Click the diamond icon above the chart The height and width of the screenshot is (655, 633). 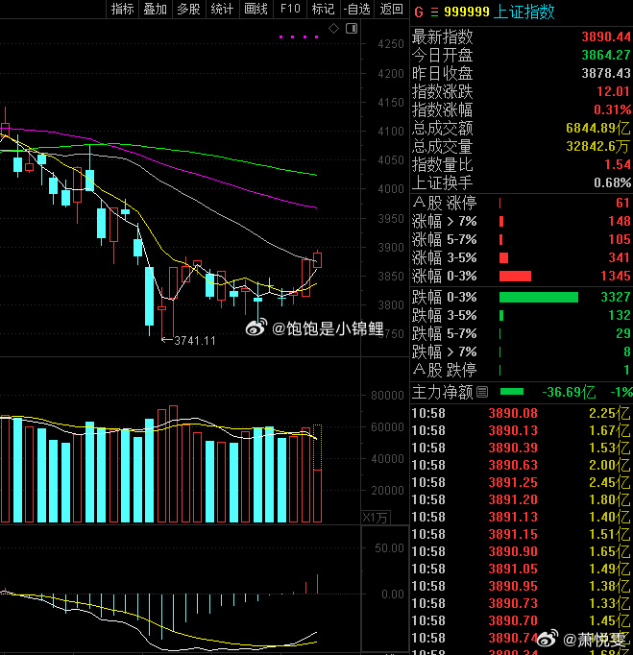(x=333, y=29)
